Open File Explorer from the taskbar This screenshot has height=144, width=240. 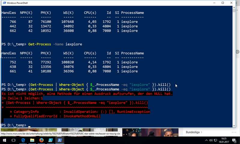coord(32,140)
